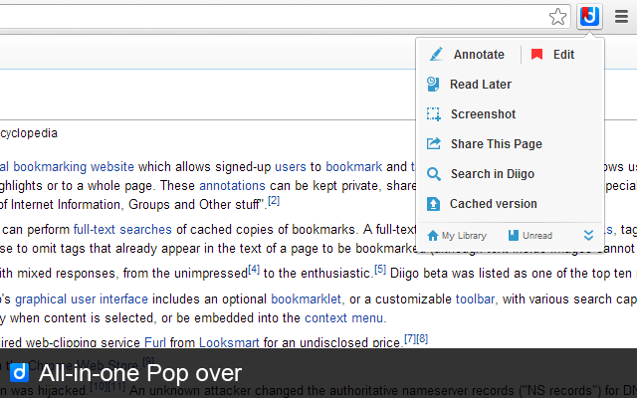Follow the context menu link
Image resolution: width=637 pixels, height=398 pixels.
point(343,318)
